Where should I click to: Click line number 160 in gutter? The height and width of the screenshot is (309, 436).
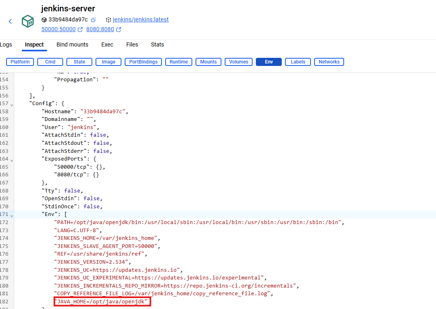pyautogui.click(x=4, y=127)
